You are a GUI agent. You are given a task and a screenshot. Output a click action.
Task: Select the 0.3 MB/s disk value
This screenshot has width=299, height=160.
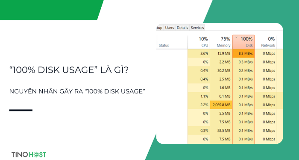pos(246,62)
